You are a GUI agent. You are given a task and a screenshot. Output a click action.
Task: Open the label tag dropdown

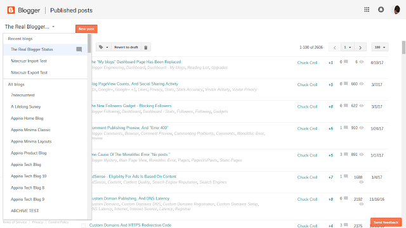[x=103, y=47]
